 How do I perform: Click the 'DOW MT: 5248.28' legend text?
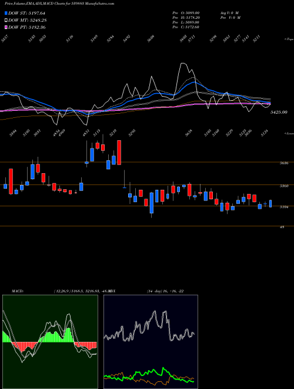[28, 20]
